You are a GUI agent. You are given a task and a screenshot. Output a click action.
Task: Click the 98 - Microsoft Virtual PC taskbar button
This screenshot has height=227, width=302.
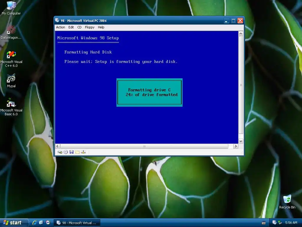[x=77, y=223]
